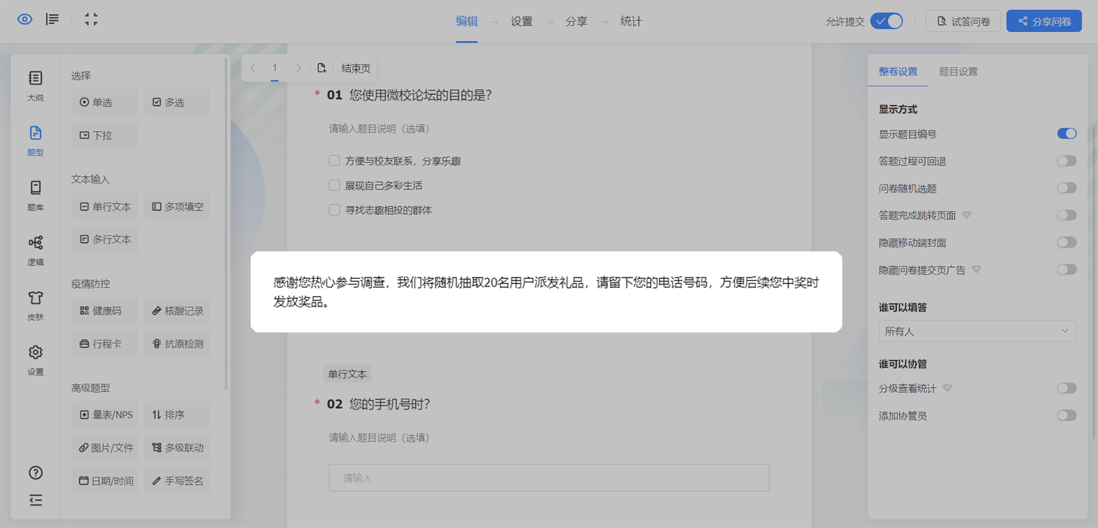Toggle fullscreen with the collapse-arrows icon
1098x528 pixels.
pos(91,19)
